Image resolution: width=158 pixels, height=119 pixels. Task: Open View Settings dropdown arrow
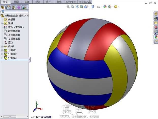pyautogui.click(x=118, y=7)
